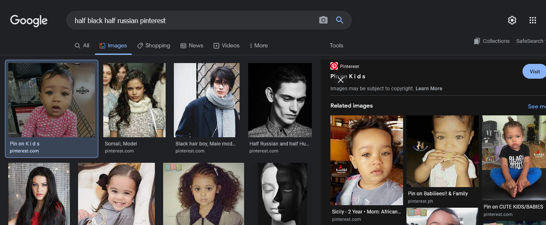Follow the Learn More copyright link
The width and height of the screenshot is (546, 225).
[x=429, y=89]
